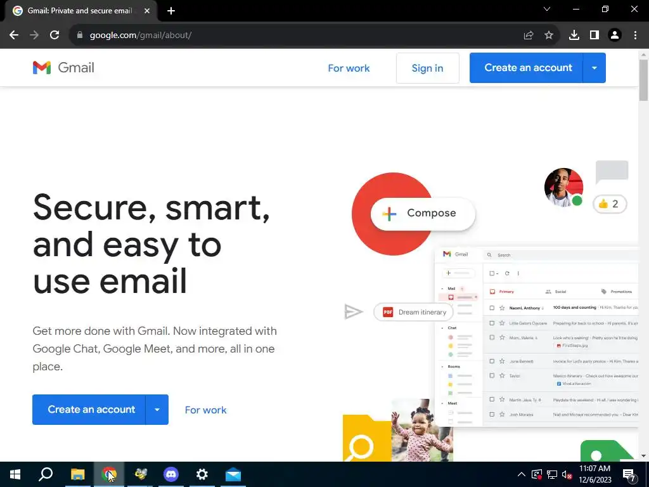Image resolution: width=649 pixels, height=487 pixels.
Task: Click the Compose pill in the illustration
Action: [x=423, y=213]
